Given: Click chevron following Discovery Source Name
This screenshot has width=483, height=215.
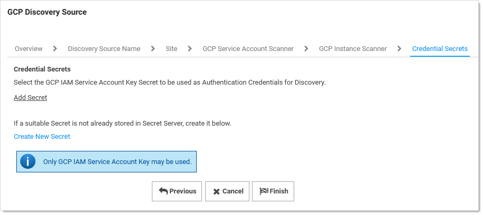Looking at the screenshot, I should tap(153, 48).
